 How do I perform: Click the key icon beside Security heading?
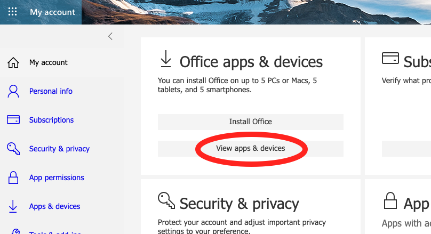(166, 201)
